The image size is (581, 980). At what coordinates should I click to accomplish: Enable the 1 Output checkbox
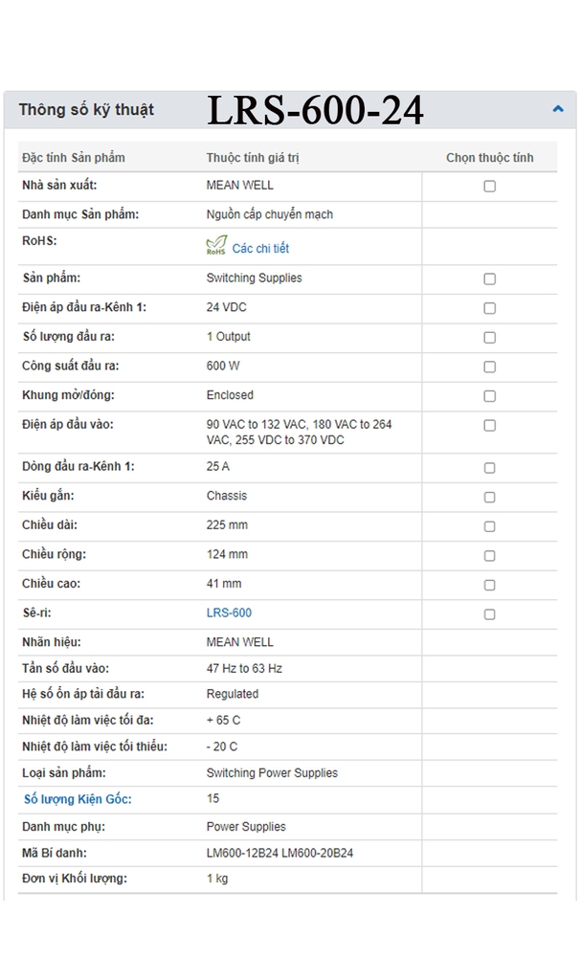click(x=489, y=338)
